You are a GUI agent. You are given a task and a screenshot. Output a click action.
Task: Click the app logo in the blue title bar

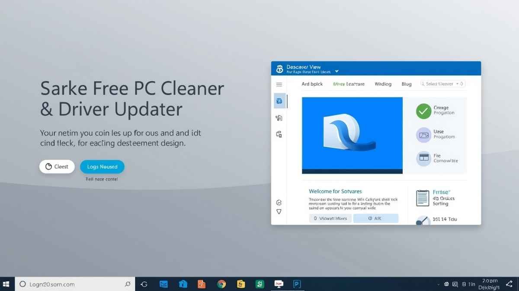click(x=279, y=68)
